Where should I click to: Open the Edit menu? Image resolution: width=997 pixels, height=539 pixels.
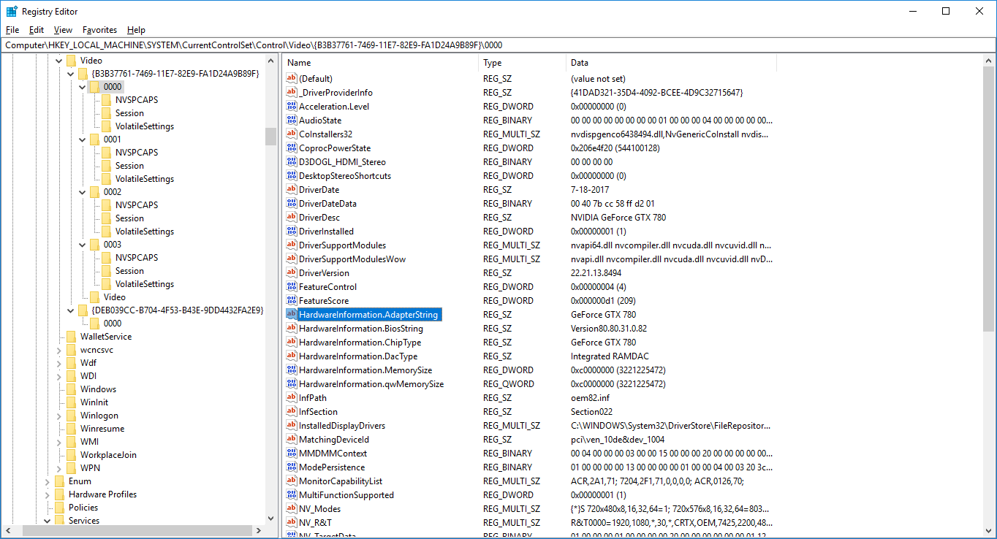37,30
